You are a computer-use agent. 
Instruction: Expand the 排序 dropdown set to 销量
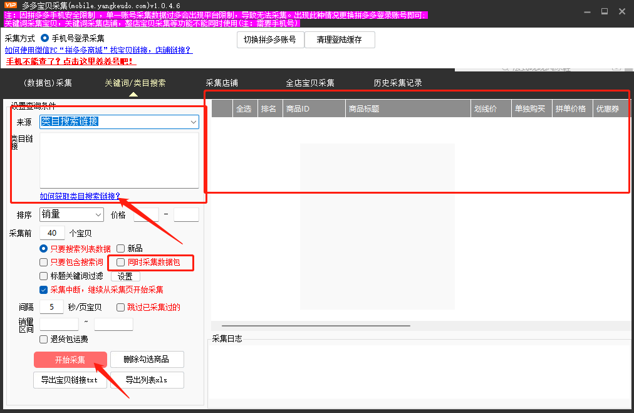[x=71, y=214]
